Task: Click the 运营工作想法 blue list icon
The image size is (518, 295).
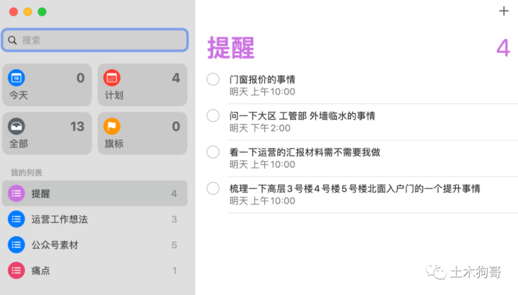Action: click(16, 219)
